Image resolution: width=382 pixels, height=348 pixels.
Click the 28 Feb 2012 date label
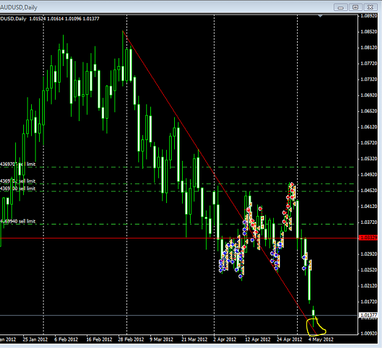(x=131, y=339)
